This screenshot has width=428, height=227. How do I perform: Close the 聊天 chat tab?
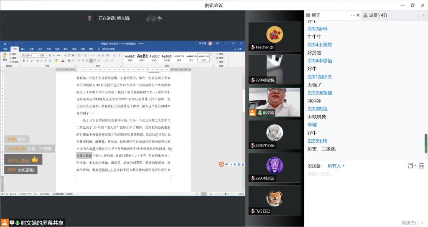pyautogui.click(x=358, y=15)
